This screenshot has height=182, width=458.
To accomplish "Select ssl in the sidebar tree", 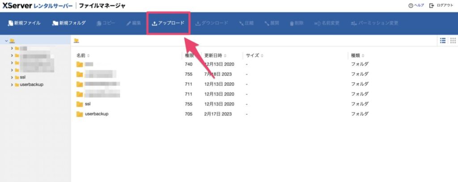I will point(23,77).
